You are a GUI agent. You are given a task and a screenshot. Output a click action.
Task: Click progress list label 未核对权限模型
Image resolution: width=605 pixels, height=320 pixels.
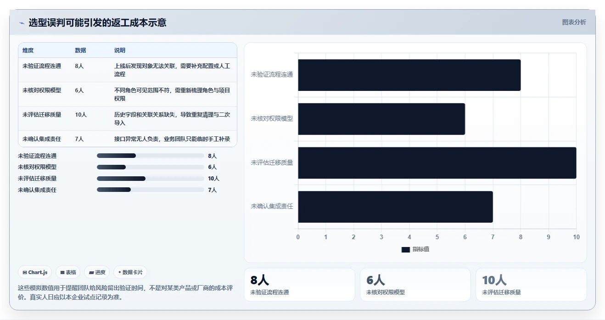(37, 167)
